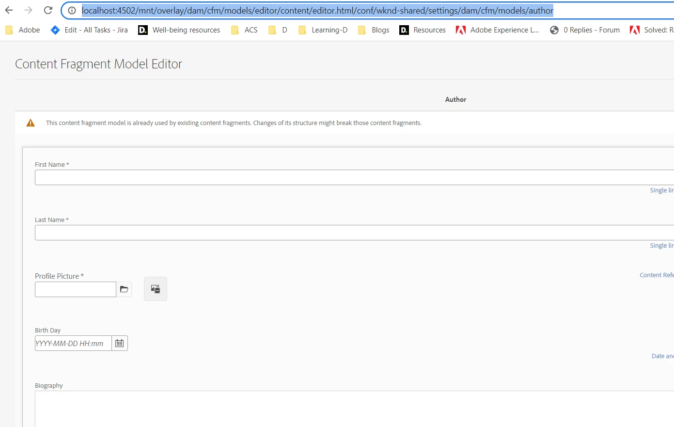View site information icon in address bar
674x427 pixels.
click(72, 10)
